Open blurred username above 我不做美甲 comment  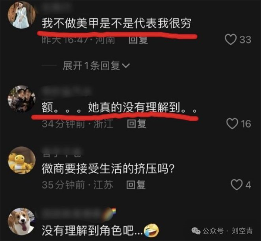pos(56,6)
